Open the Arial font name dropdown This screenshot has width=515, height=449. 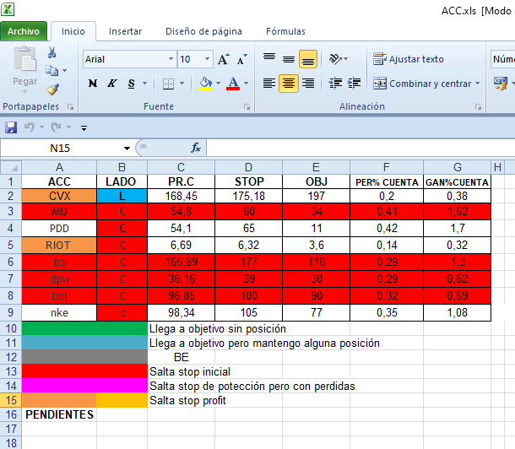click(171, 59)
